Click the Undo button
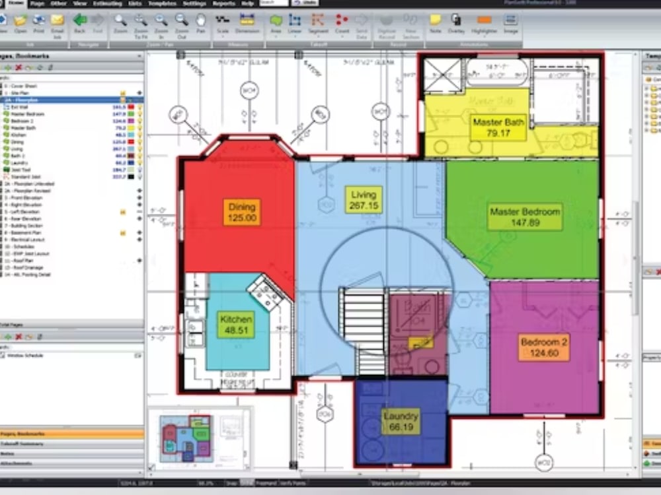The height and width of the screenshot is (495, 661). 305,3
